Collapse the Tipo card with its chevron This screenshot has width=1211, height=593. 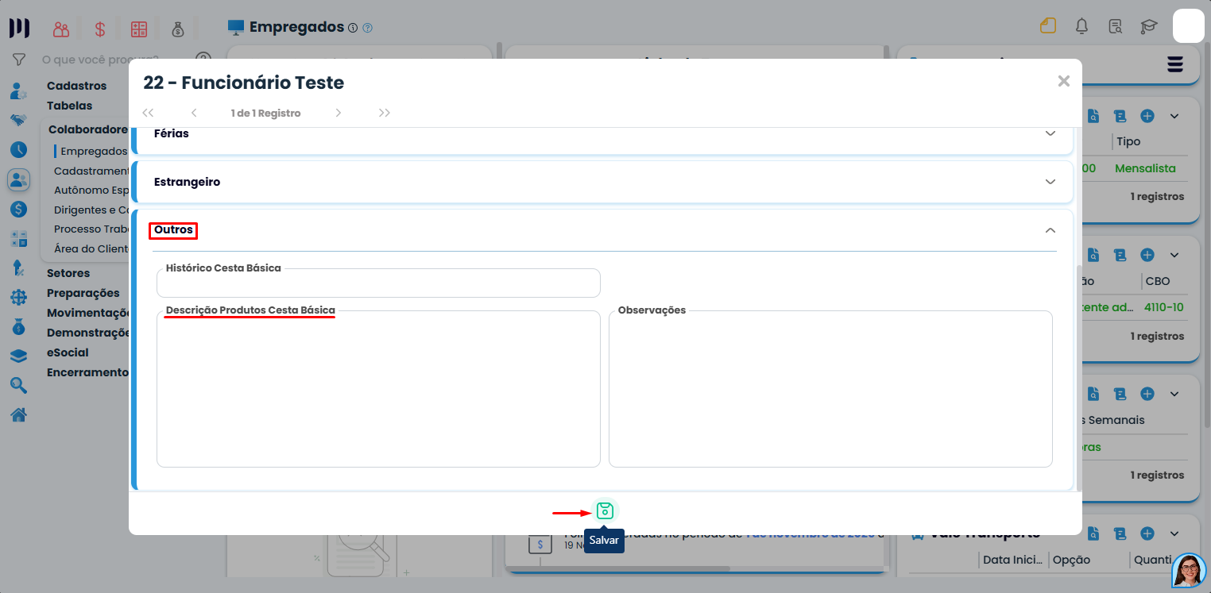(1174, 117)
